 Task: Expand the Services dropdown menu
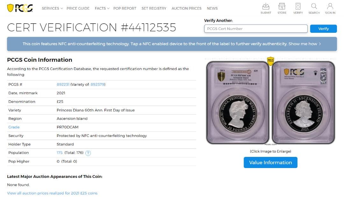pyautogui.click(x=52, y=8)
